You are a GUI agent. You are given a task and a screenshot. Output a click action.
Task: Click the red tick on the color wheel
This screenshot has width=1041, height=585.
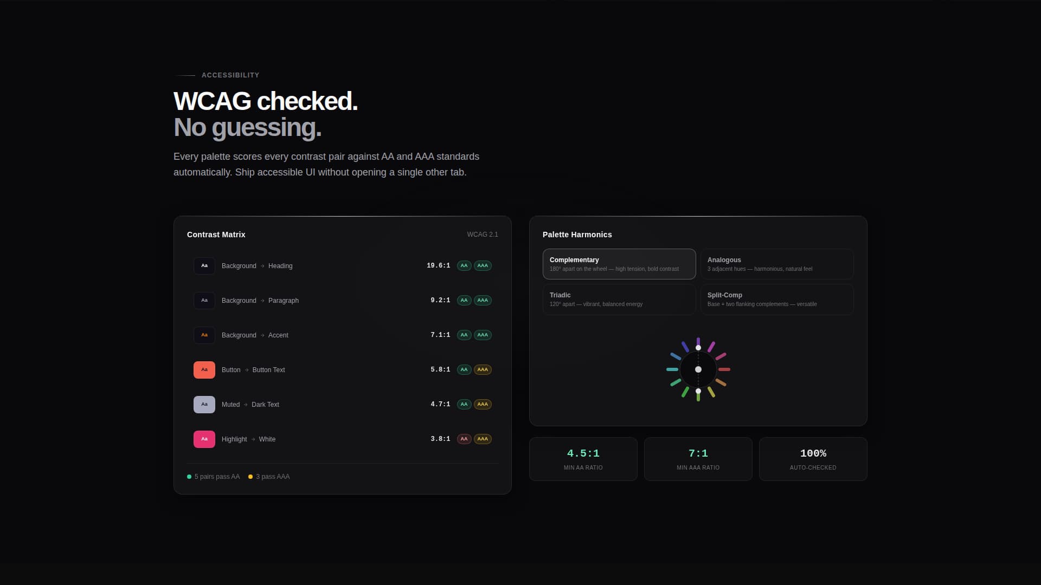[x=724, y=369]
